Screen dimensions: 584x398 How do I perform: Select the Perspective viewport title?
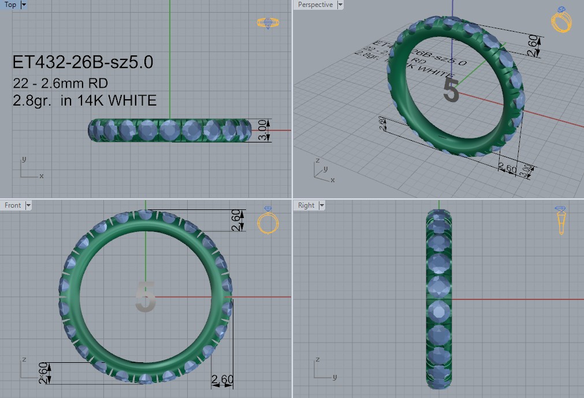pos(315,5)
